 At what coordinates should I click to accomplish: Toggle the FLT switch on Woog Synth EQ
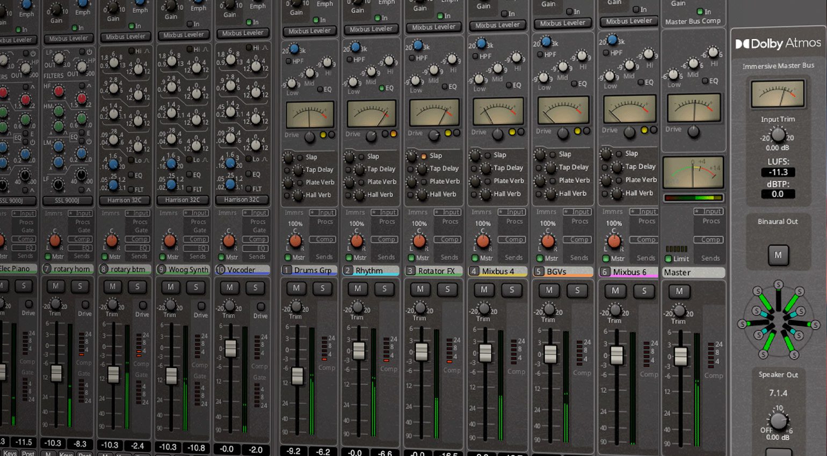[188, 189]
